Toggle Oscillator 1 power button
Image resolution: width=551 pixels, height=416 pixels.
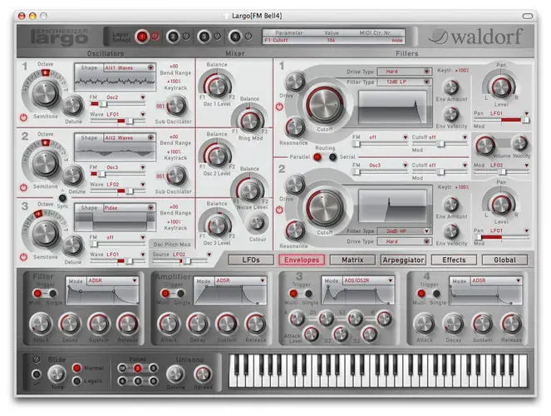tap(22, 117)
